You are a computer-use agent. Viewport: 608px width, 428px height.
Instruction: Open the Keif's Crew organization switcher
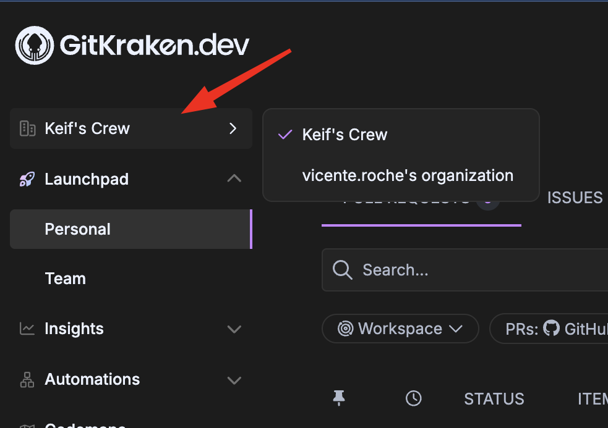pos(131,128)
